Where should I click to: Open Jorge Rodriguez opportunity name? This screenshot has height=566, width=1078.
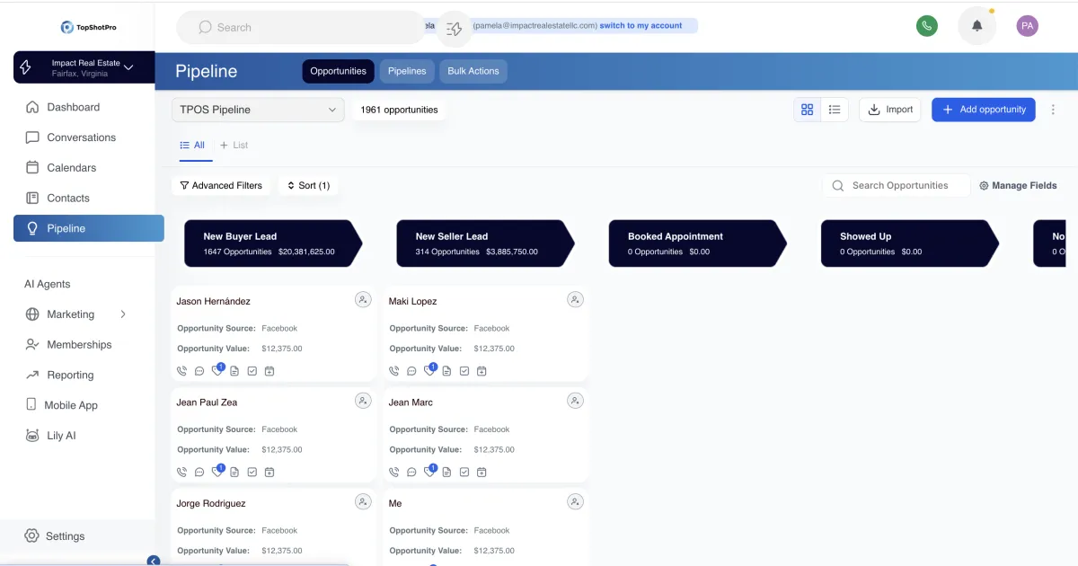[x=211, y=504]
